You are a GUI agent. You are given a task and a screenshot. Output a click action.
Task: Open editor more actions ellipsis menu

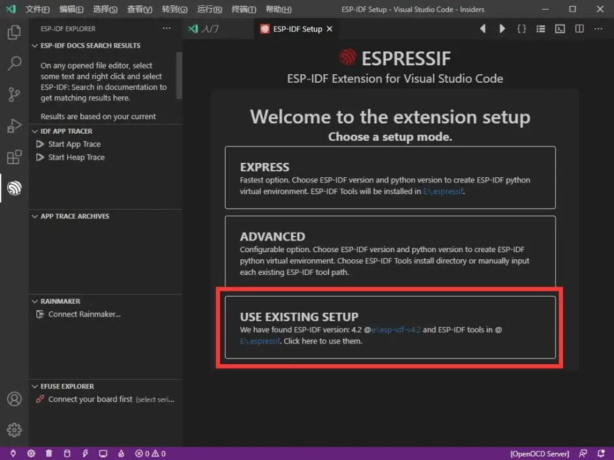598,29
